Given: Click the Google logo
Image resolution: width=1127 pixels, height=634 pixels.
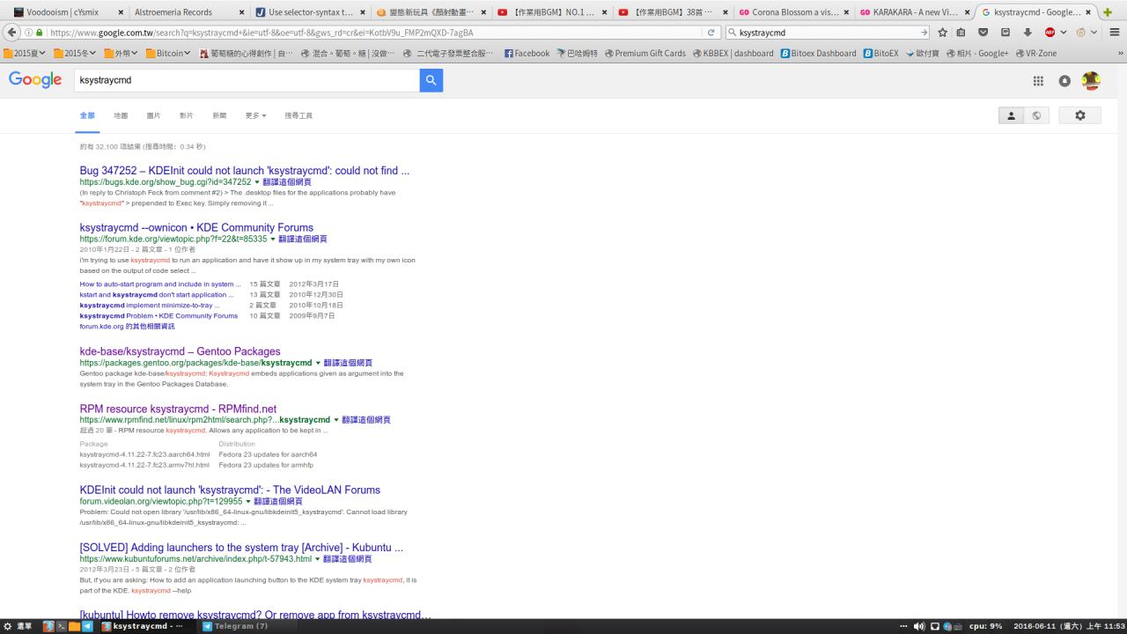Looking at the screenshot, I should (x=35, y=80).
